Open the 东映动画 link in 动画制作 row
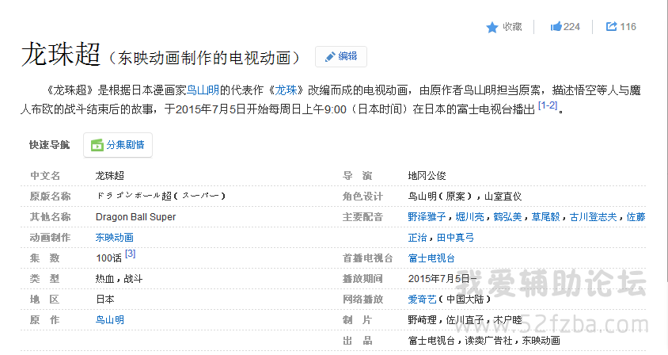 point(115,237)
